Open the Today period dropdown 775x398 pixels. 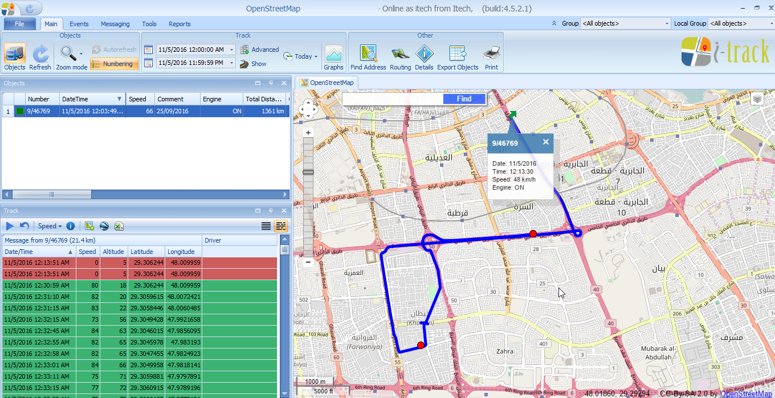316,56
